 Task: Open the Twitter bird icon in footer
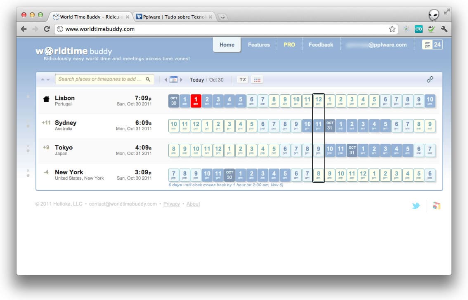click(x=416, y=206)
